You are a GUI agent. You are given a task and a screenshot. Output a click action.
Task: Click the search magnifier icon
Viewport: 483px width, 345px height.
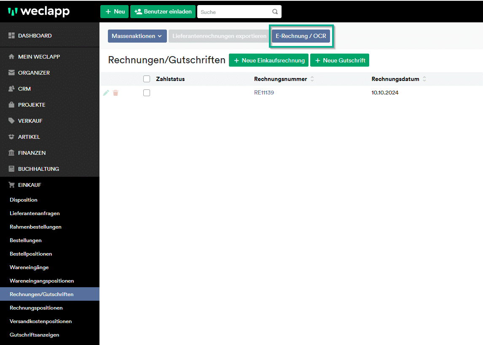[x=275, y=12]
